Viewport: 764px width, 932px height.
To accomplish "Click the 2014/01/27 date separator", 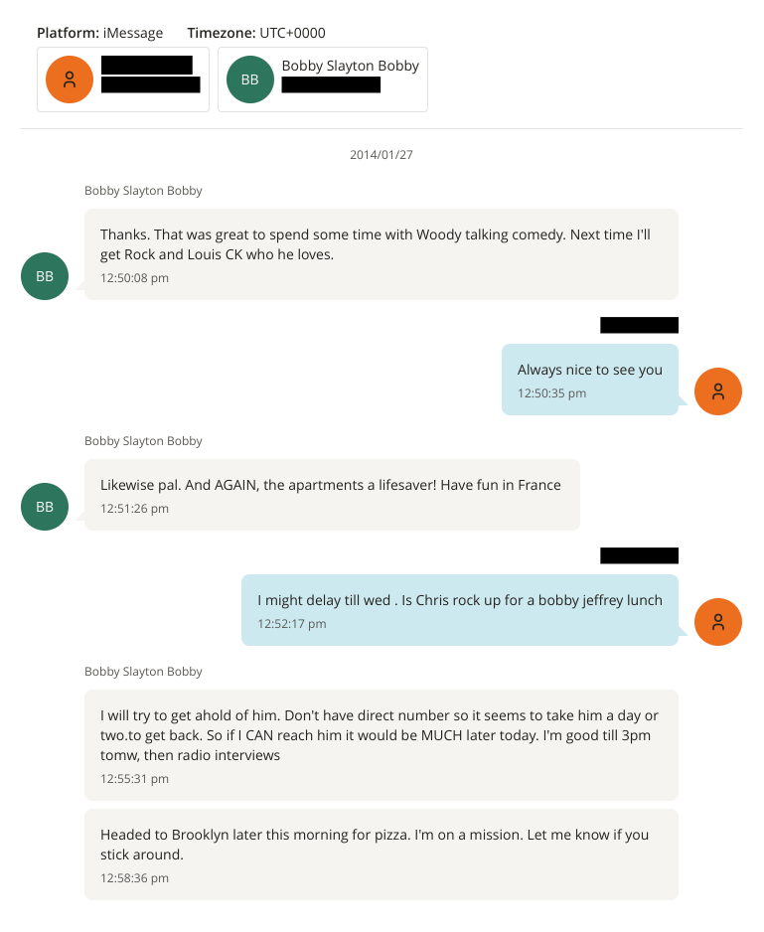I will tap(382, 155).
